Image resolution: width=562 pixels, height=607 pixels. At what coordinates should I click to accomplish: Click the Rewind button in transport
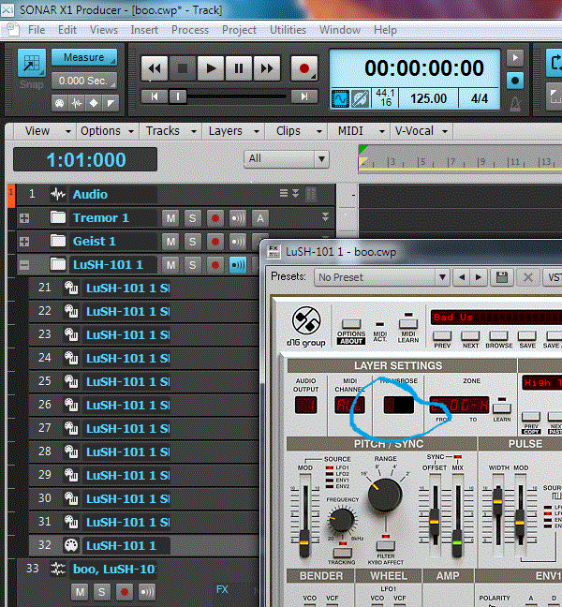pyautogui.click(x=155, y=67)
